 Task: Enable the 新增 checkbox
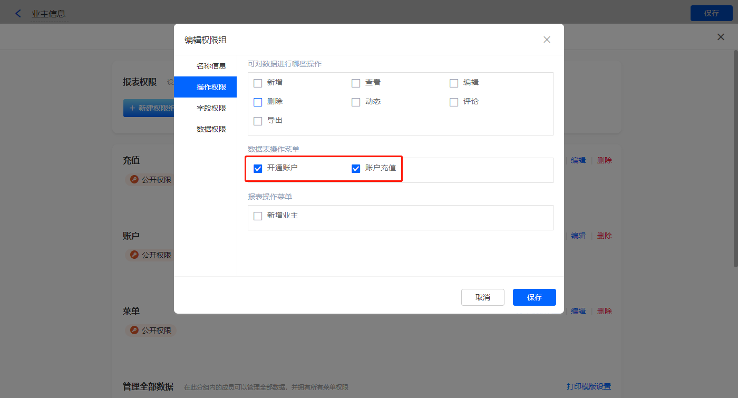[x=258, y=83]
